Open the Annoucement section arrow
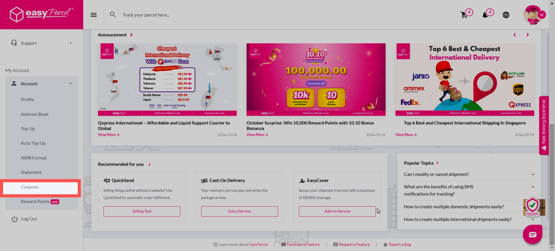The image size is (555, 251). (x=132, y=35)
